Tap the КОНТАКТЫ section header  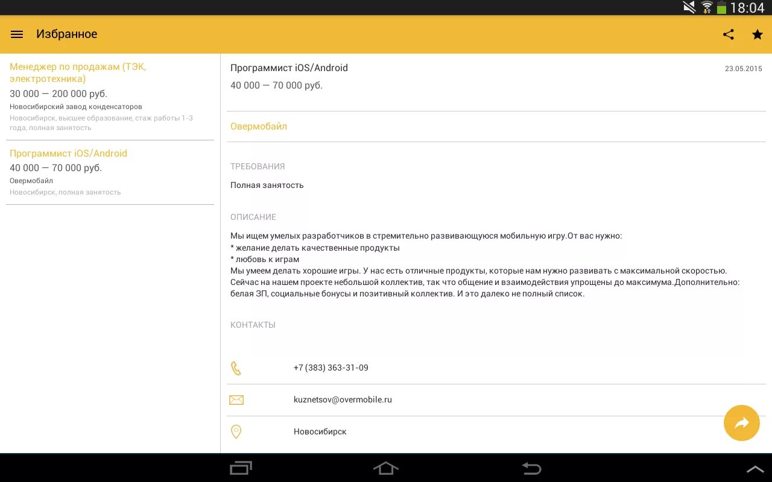253,325
